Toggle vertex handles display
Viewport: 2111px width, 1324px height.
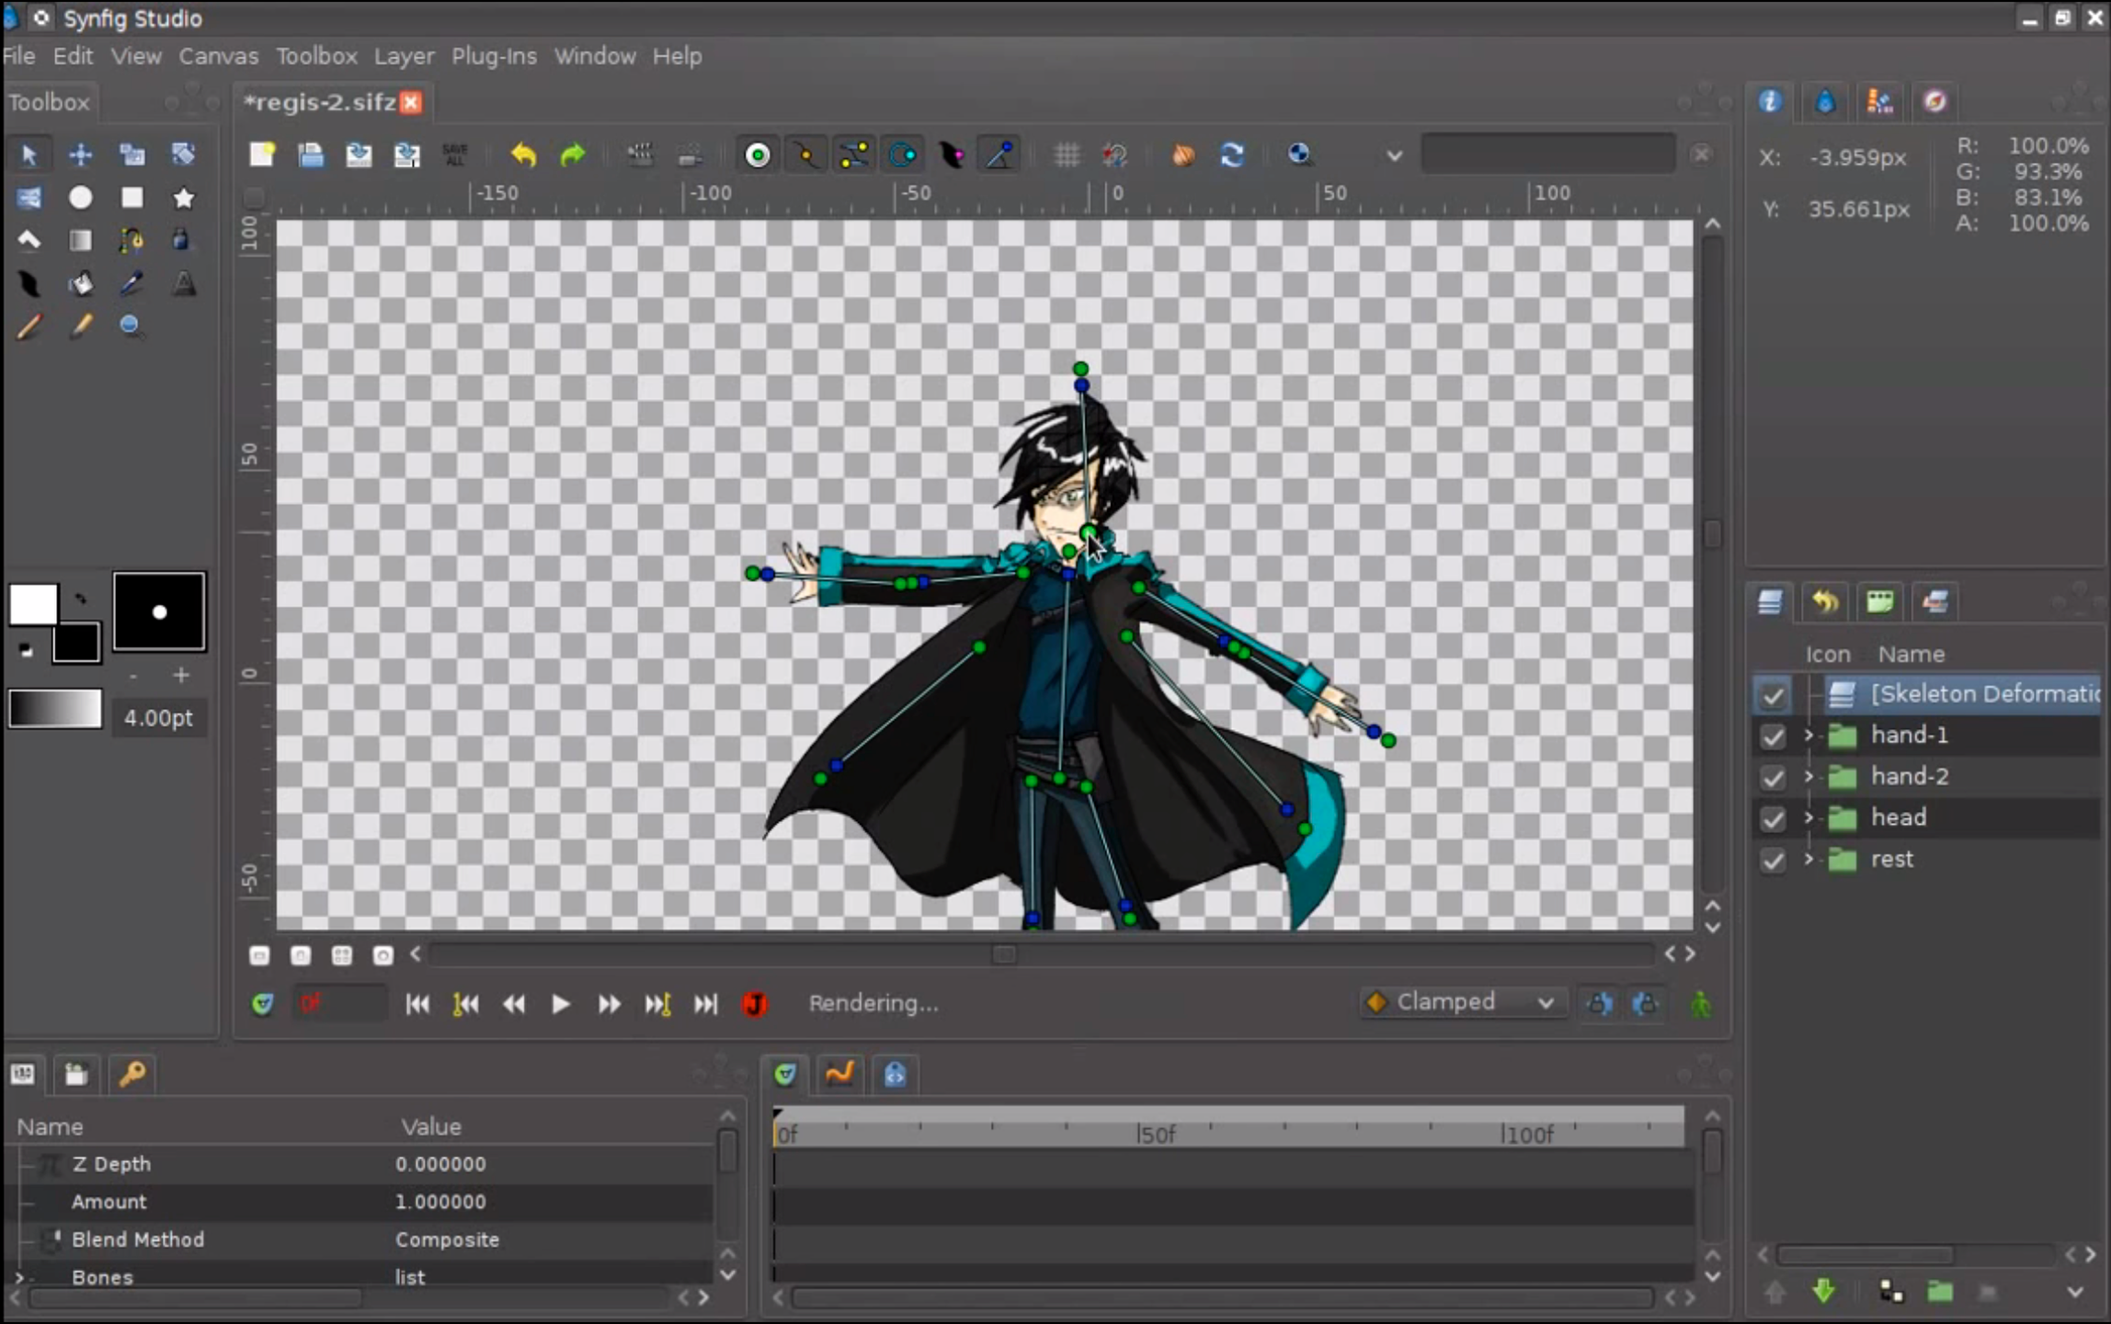pyautogui.click(x=806, y=154)
